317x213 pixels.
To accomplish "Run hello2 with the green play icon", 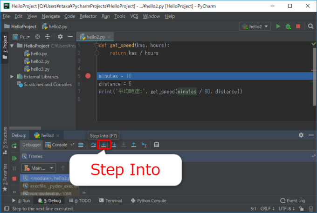I will pos(278,27).
